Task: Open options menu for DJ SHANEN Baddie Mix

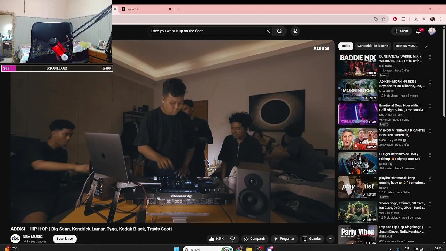Action: (x=430, y=57)
